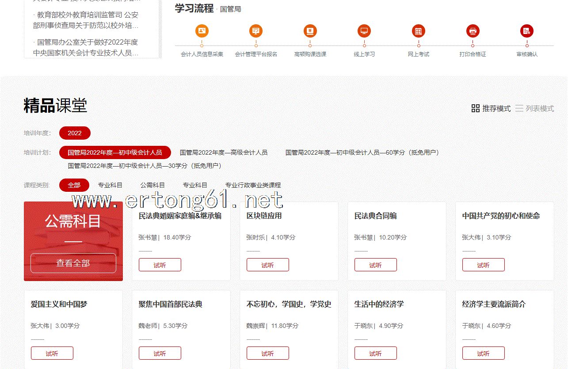Filter courses by 专业行政事业类课程
The height and width of the screenshot is (369, 568).
point(253,185)
